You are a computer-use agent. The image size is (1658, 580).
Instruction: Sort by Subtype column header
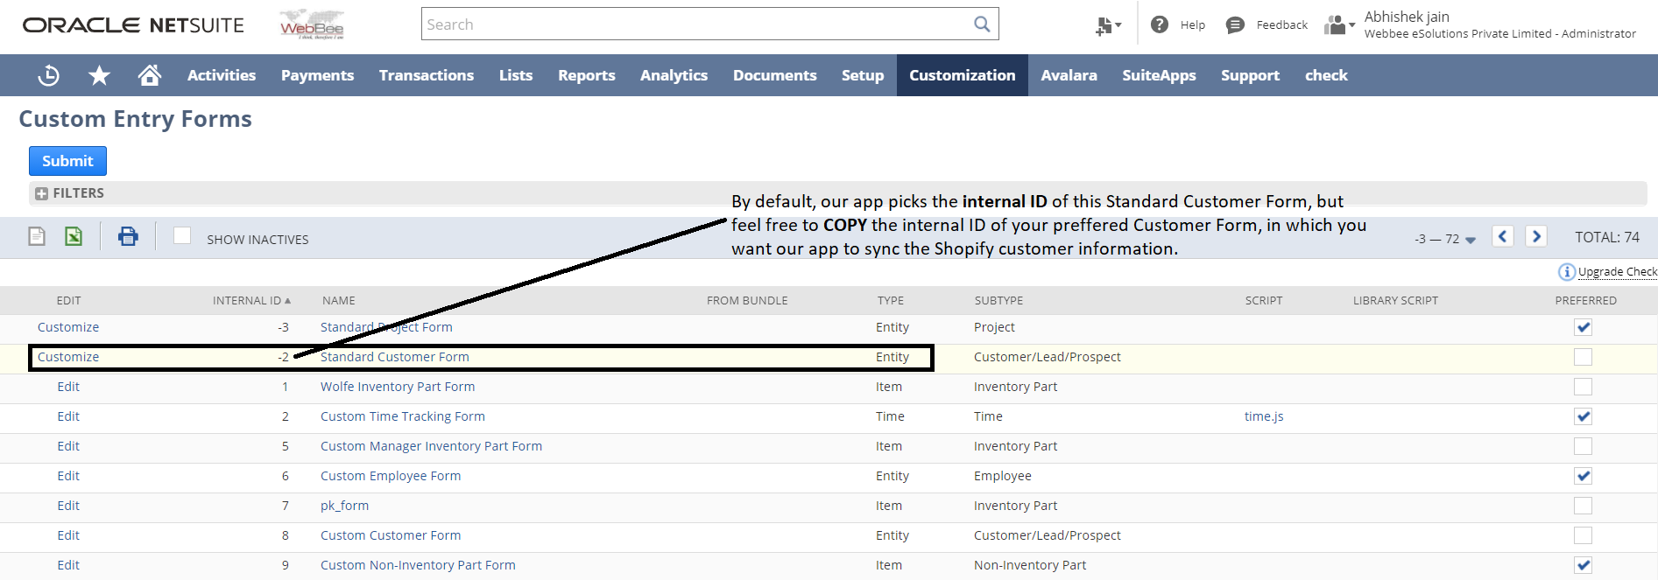(998, 300)
